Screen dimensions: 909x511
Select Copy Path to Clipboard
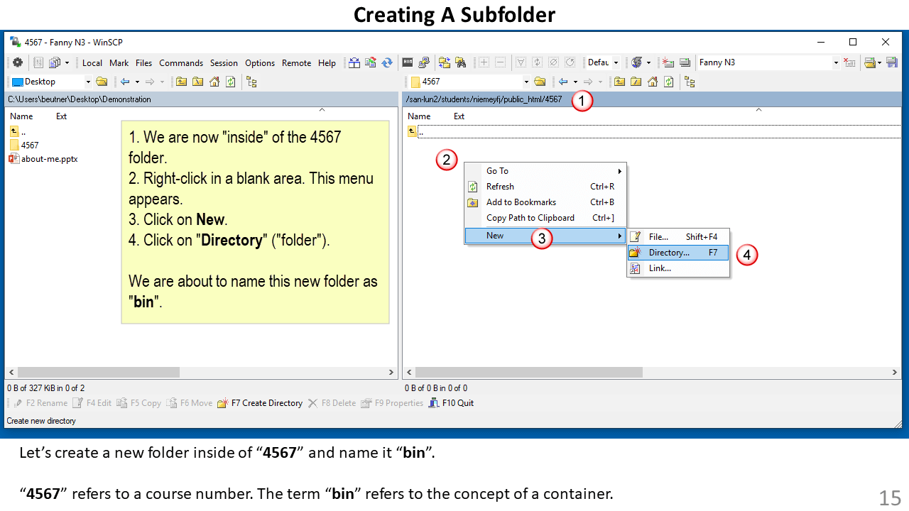[545, 218]
